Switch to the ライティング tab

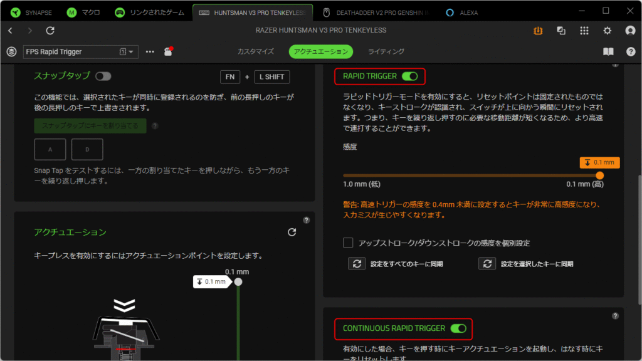point(386,51)
